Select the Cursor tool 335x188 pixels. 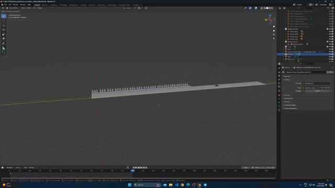[4, 21]
